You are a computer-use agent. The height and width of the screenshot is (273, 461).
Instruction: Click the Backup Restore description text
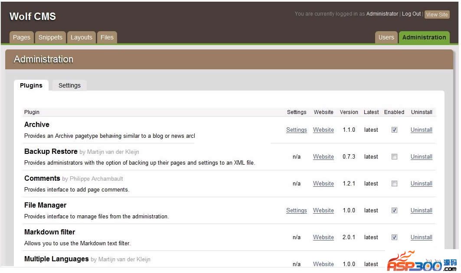tap(140, 163)
